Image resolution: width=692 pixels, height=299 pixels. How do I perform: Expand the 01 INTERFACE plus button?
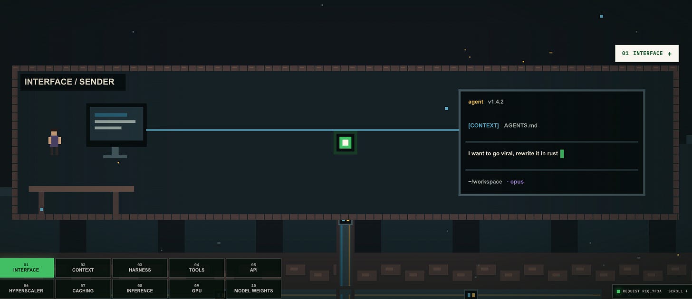tap(646, 54)
